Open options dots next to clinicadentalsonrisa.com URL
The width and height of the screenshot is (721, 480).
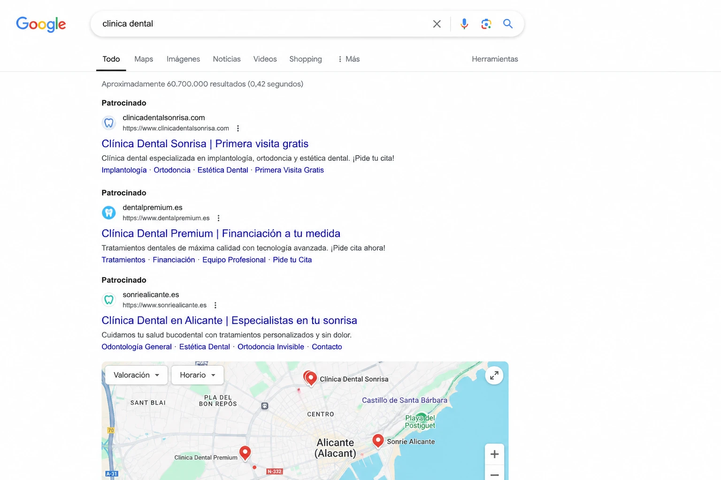tap(238, 128)
